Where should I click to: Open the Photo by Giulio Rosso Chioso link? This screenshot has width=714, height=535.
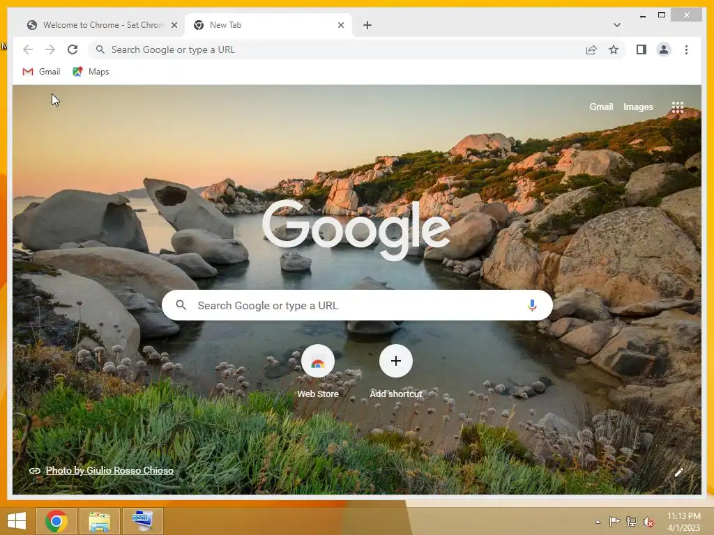point(109,470)
